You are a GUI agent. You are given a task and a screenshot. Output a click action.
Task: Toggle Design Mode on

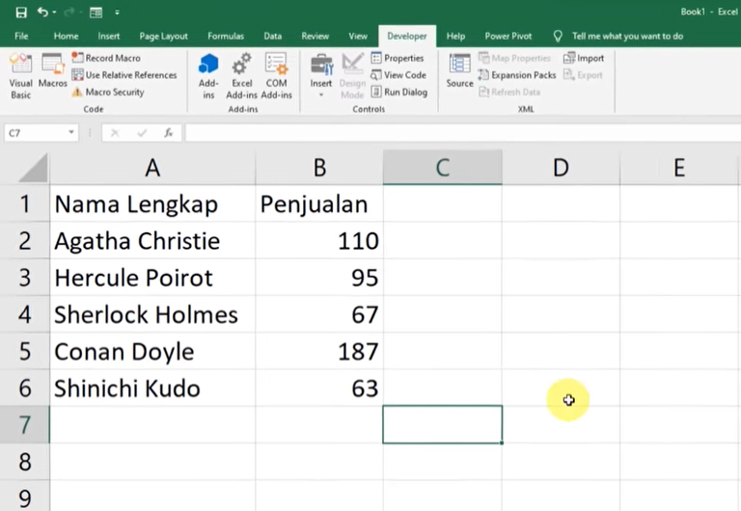[352, 75]
